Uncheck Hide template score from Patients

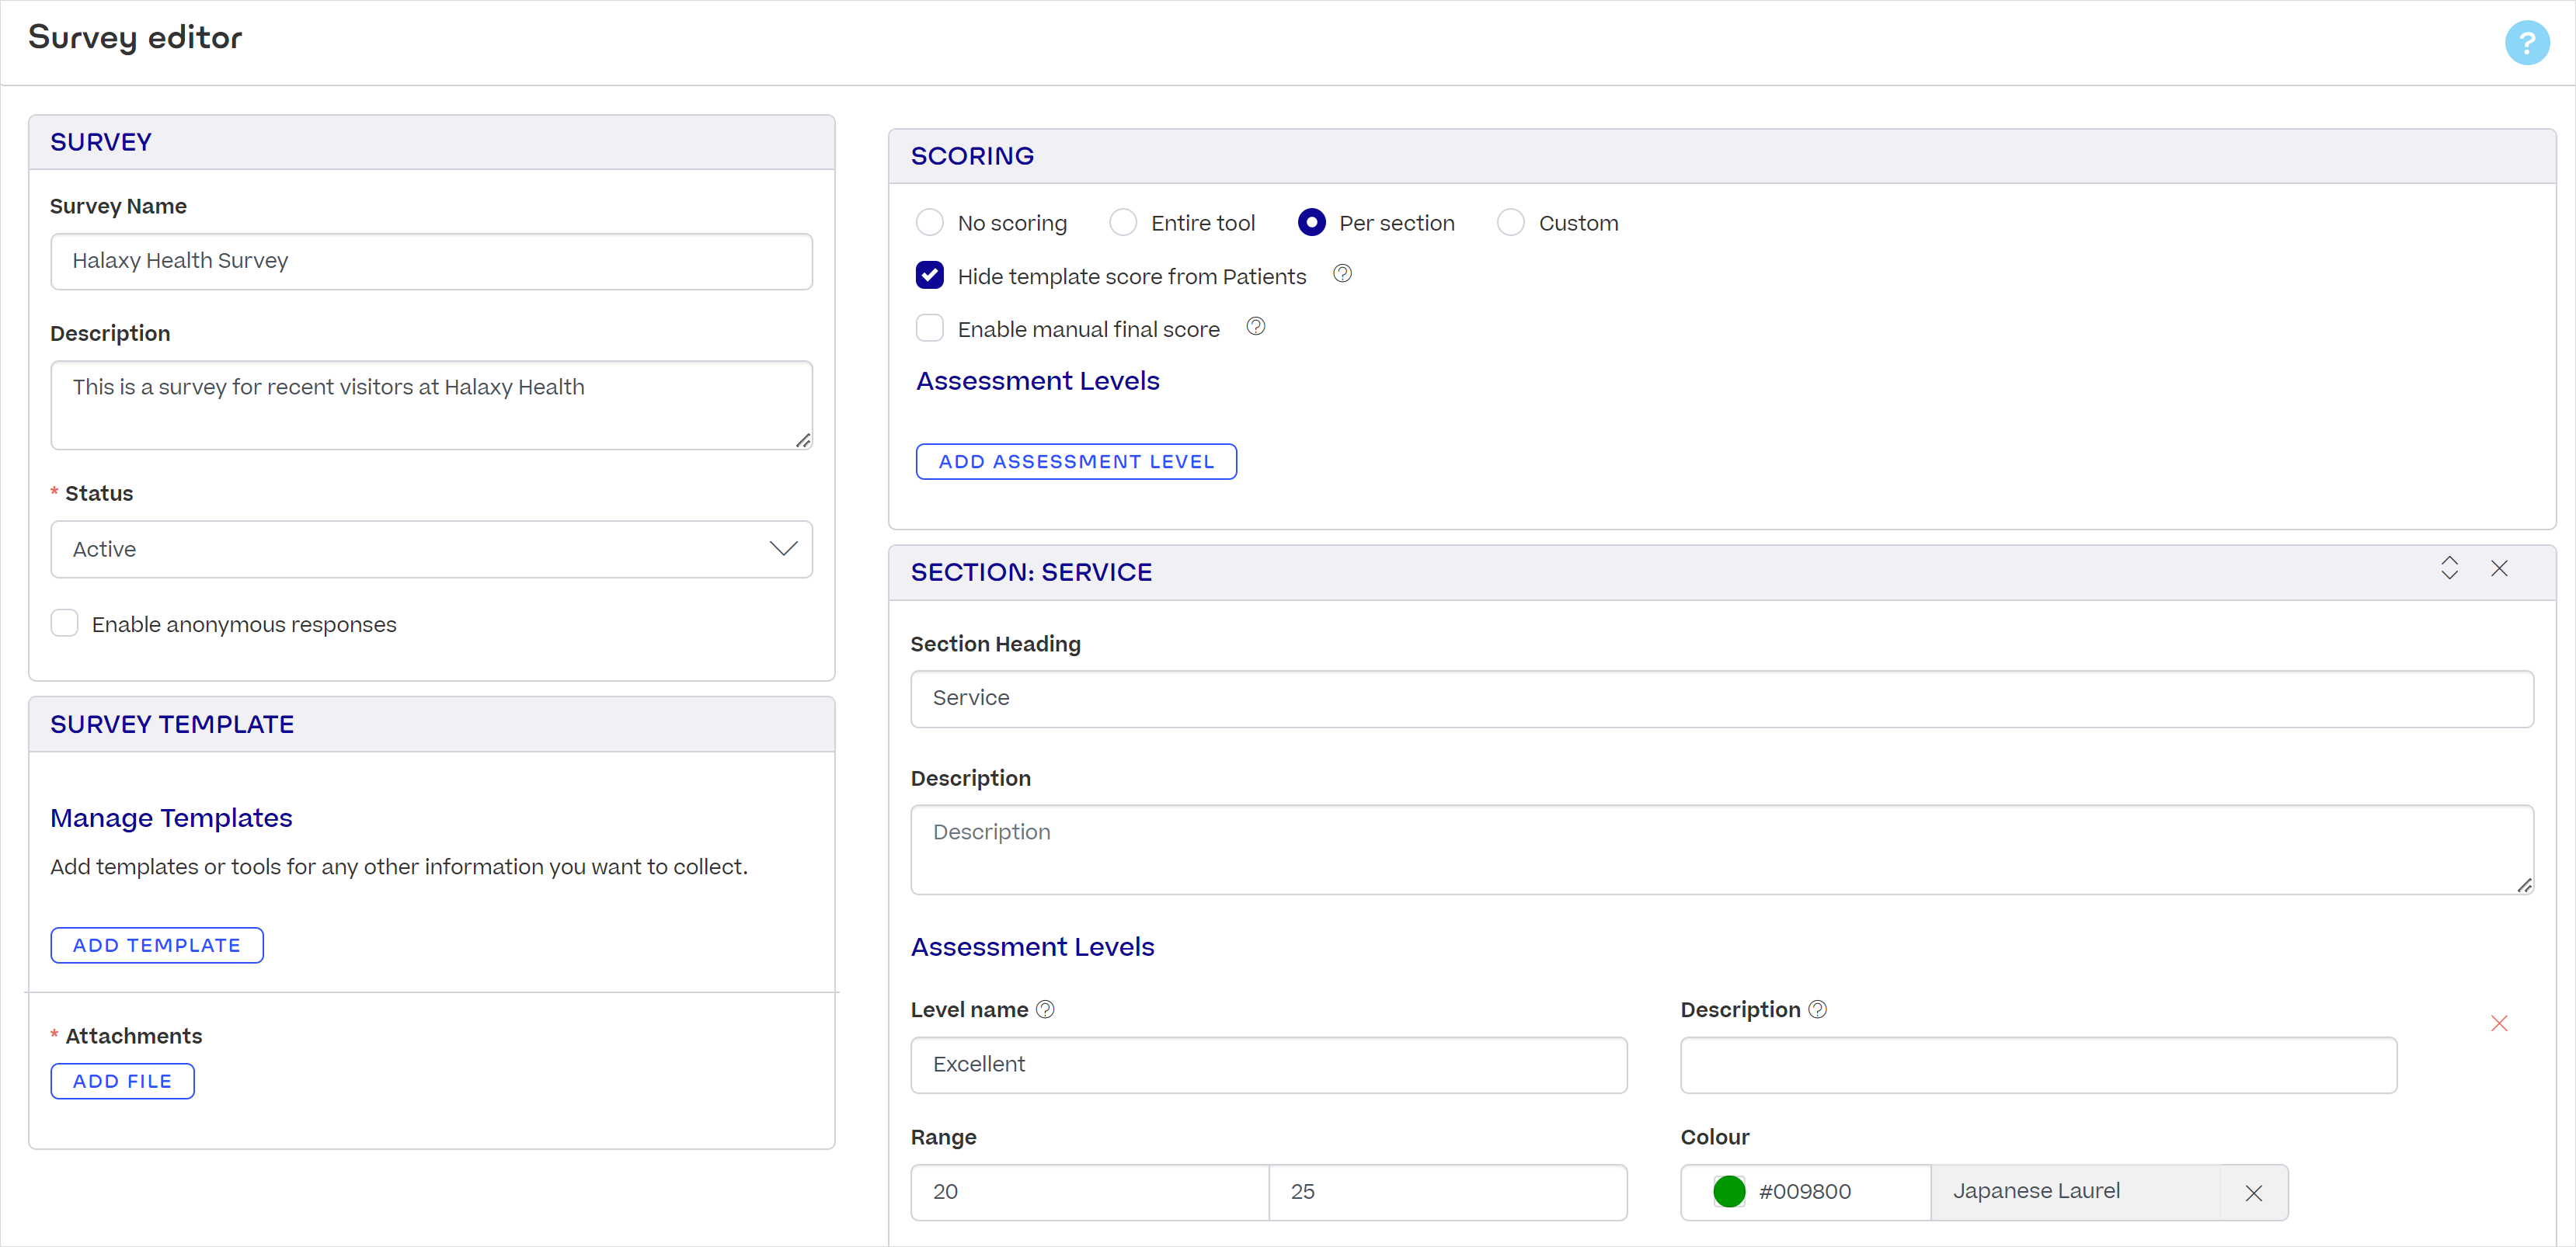click(930, 275)
